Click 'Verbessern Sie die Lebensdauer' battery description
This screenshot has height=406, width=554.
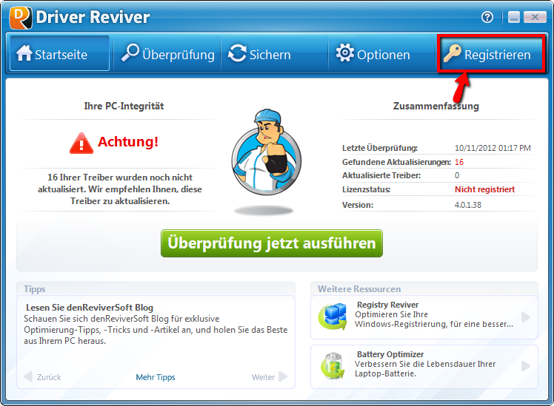(x=425, y=368)
